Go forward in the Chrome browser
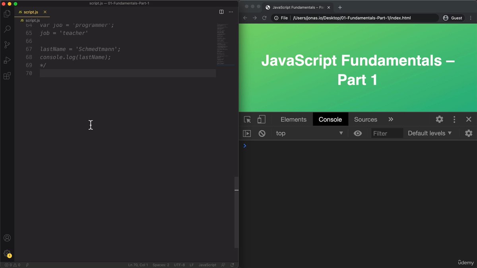477x268 pixels. [255, 18]
